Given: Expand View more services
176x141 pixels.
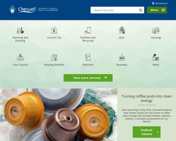Looking at the screenshot, I should click(x=88, y=78).
